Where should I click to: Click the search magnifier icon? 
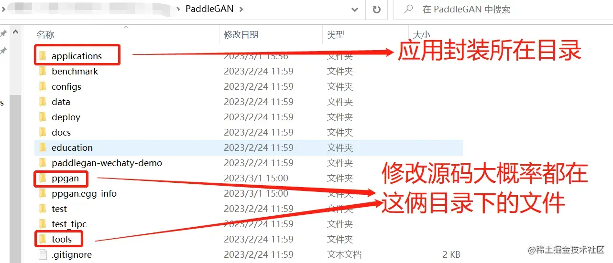408,9
